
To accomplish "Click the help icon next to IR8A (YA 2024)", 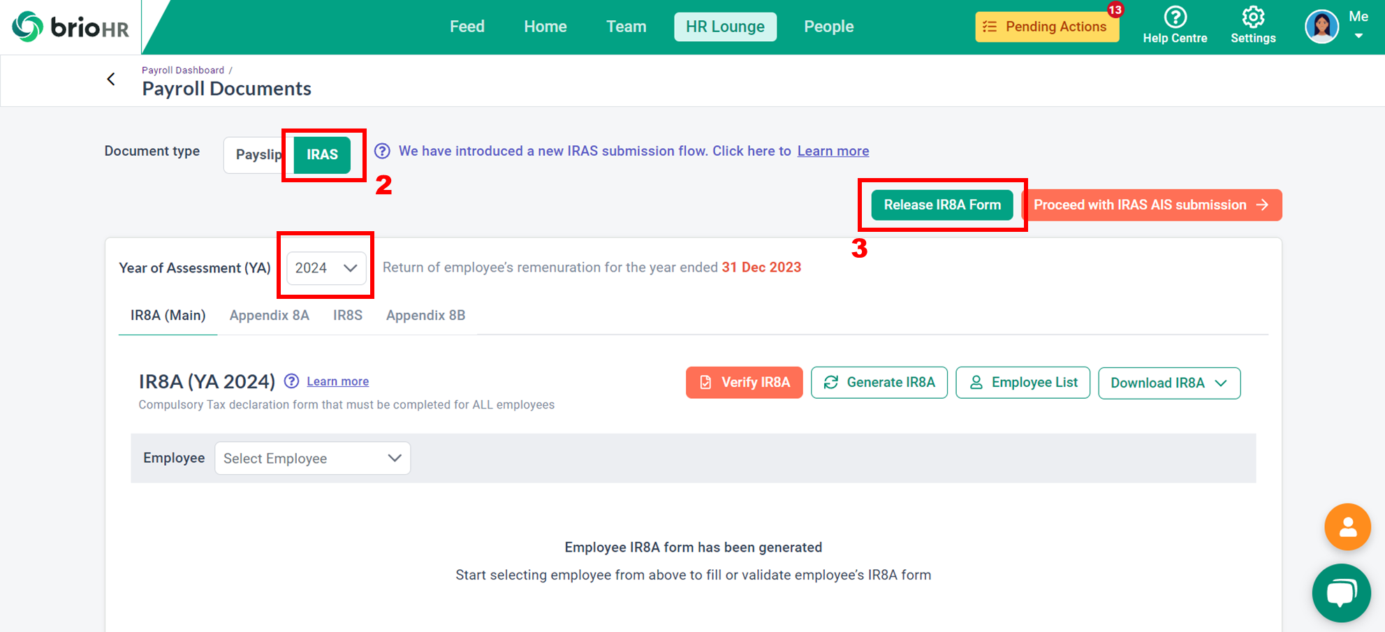I will [x=291, y=381].
